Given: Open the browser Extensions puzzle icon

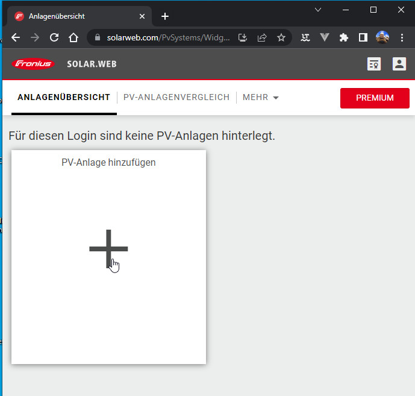Looking at the screenshot, I should (x=344, y=37).
